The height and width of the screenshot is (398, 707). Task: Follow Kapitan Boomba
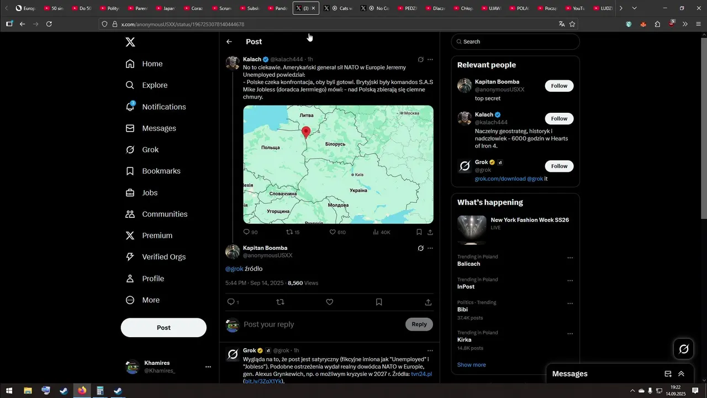(x=559, y=86)
